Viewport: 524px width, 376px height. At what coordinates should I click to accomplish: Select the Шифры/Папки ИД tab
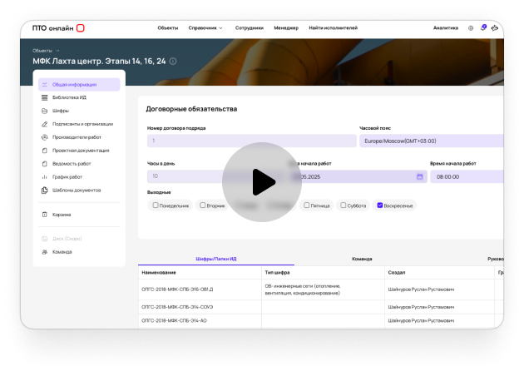[x=215, y=259]
